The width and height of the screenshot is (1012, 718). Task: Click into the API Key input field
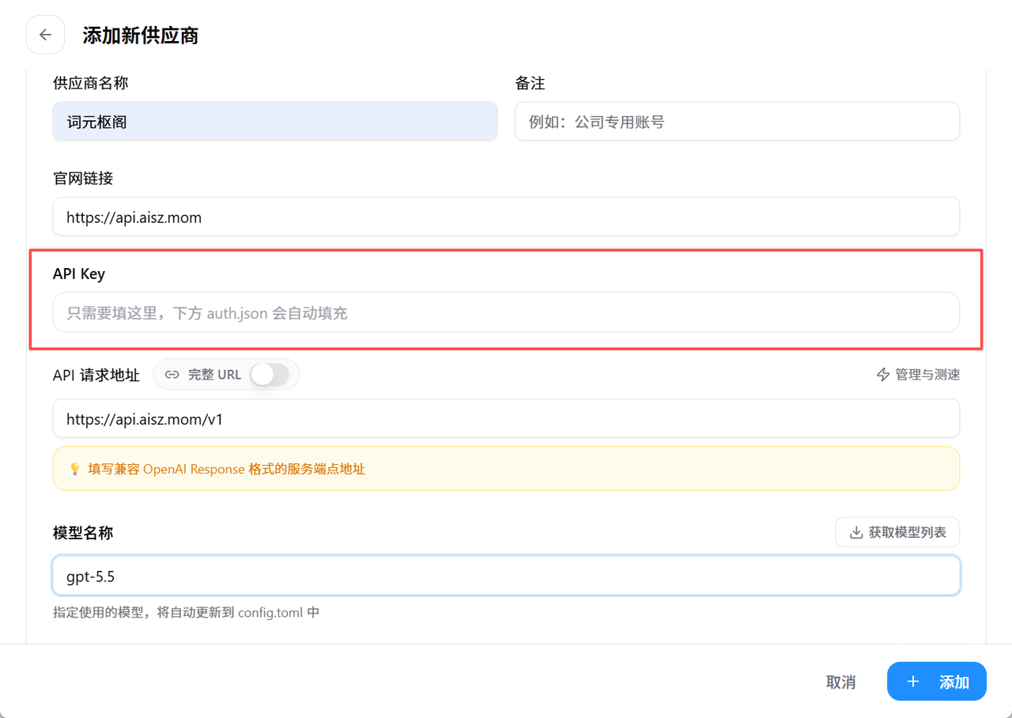506,312
